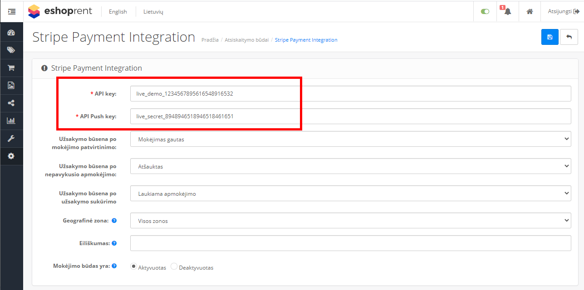Open the notifications bell icon
The width and height of the screenshot is (584, 290).
coord(507,11)
